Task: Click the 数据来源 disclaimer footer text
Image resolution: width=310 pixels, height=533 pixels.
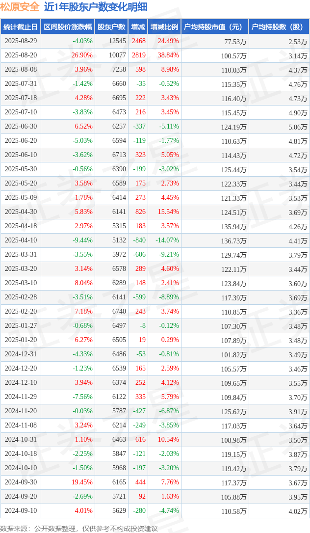Action: [x=79, y=529]
